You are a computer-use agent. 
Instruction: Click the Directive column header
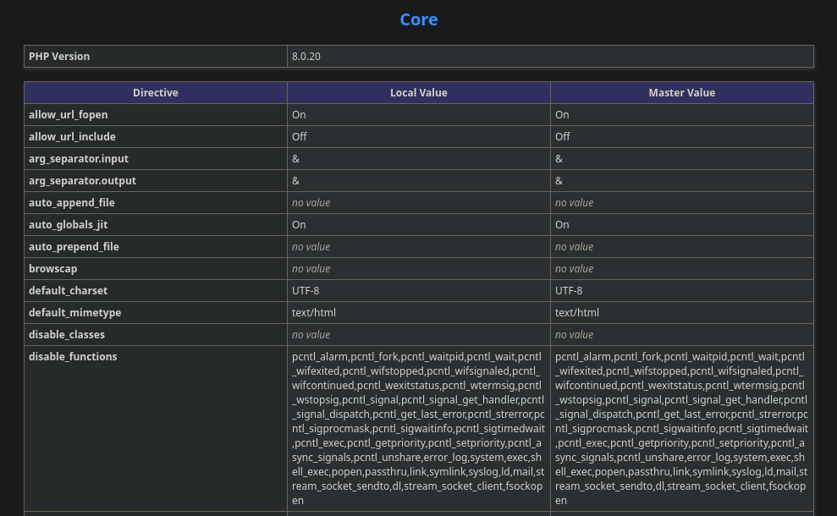pos(156,93)
